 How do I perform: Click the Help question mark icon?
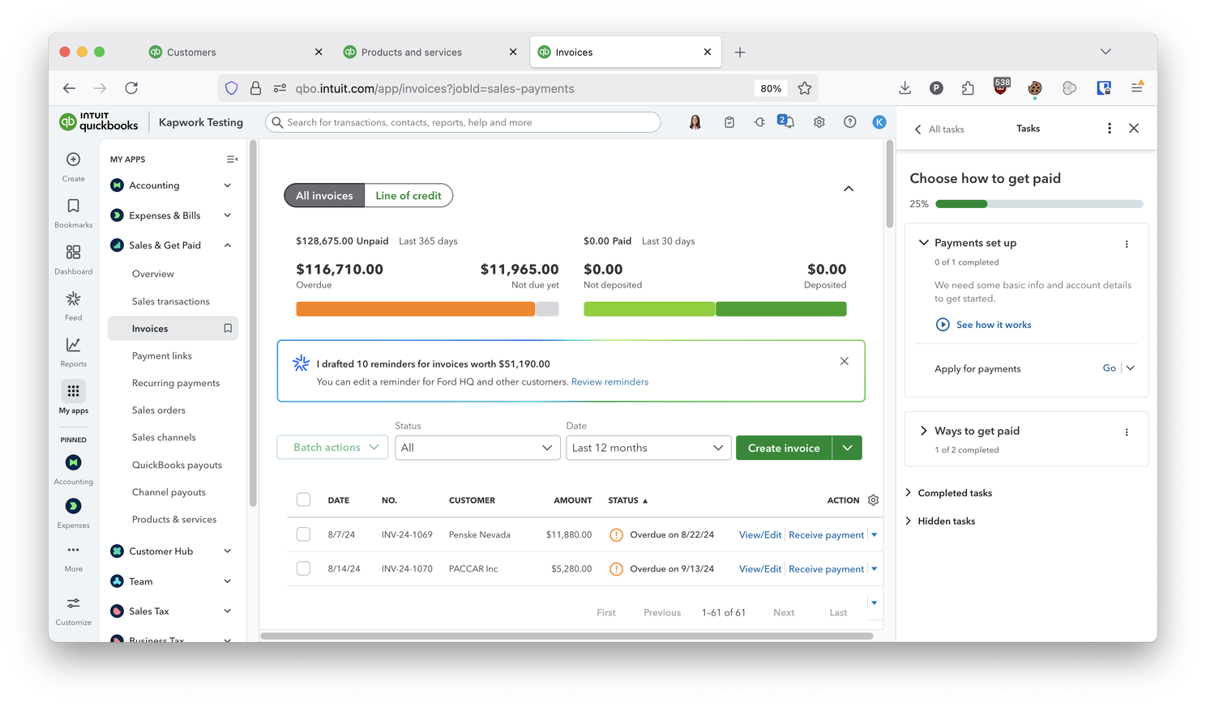pos(849,122)
